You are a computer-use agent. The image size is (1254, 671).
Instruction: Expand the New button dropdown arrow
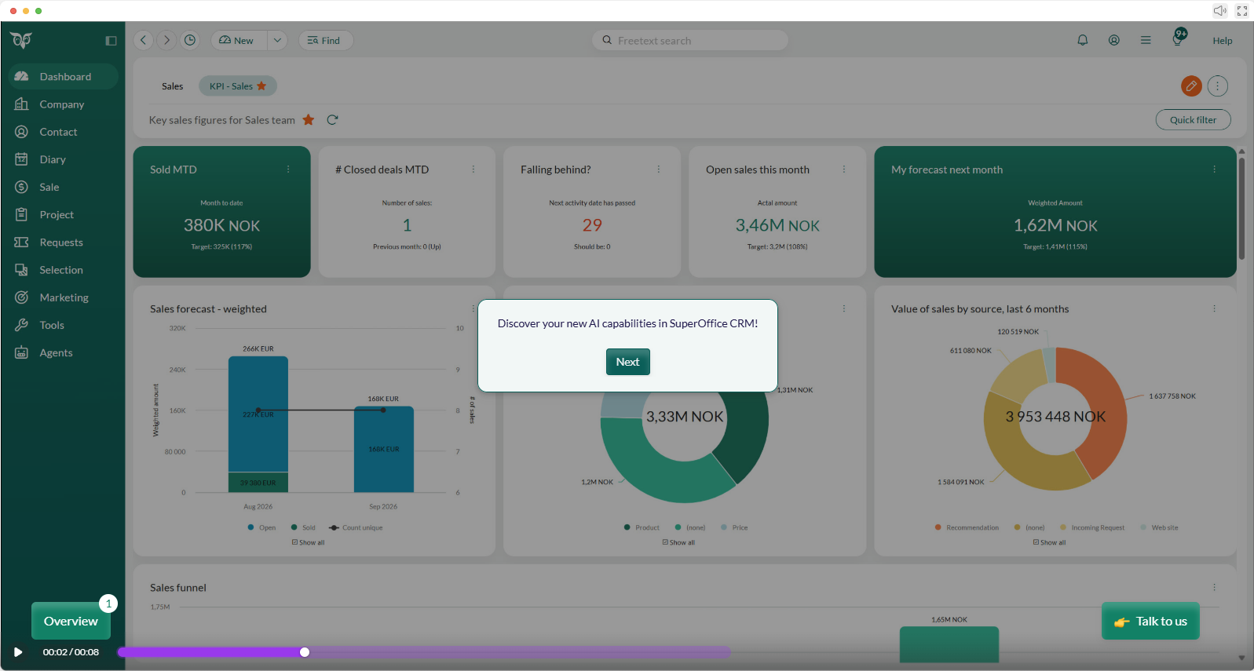(277, 40)
